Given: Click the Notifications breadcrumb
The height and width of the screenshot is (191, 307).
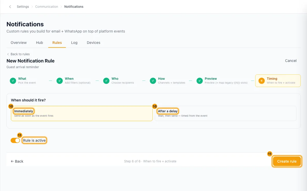Looking at the screenshot, I should (74, 7).
